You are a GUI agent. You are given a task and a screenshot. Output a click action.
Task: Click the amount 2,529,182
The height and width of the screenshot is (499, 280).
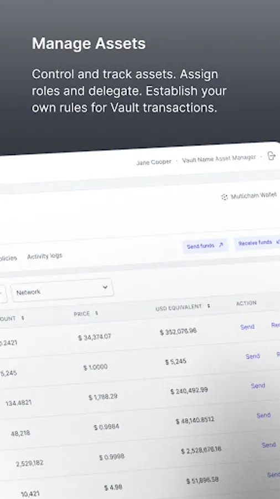pos(30,463)
